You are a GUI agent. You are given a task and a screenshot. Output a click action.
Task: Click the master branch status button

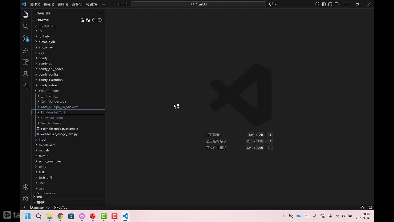[x=37, y=208]
